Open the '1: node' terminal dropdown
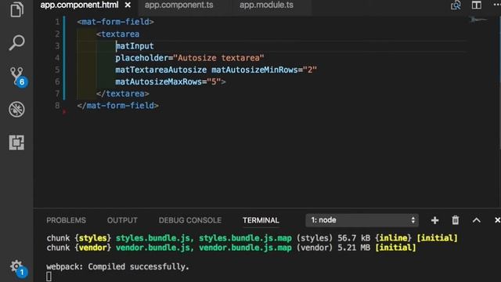This screenshot has height=282, width=501. coord(362,220)
